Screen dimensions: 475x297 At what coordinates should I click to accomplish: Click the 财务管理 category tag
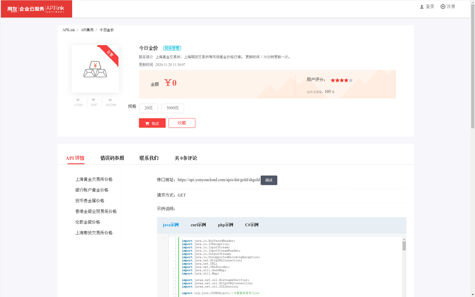click(x=172, y=48)
